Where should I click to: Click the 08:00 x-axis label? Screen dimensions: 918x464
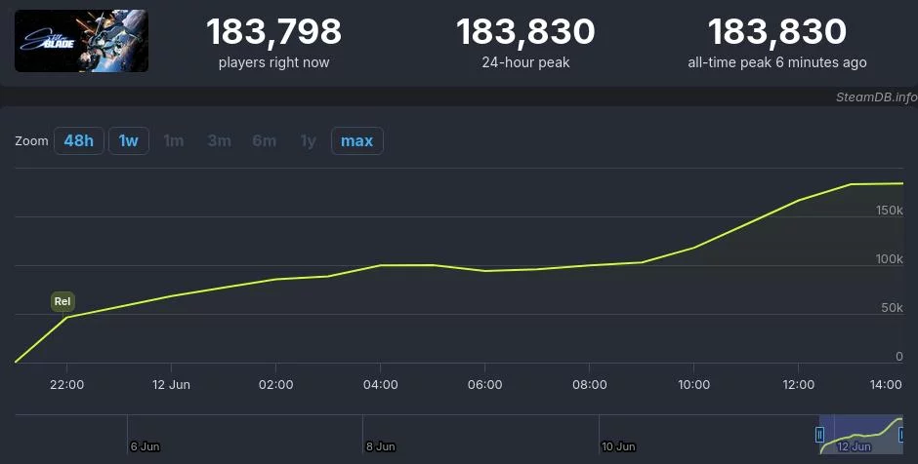tap(590, 384)
